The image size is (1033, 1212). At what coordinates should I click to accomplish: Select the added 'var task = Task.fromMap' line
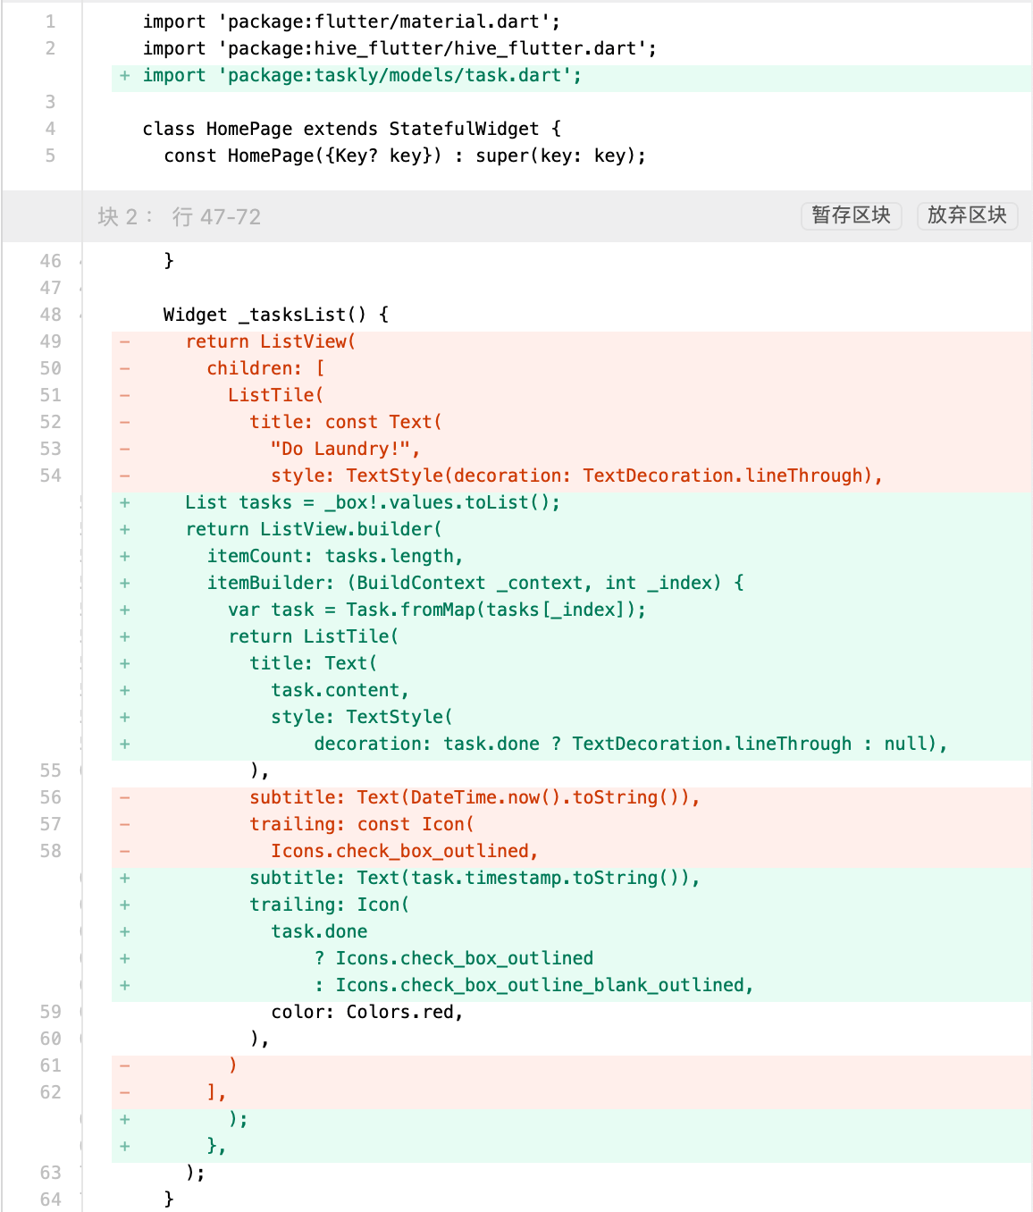(x=436, y=610)
